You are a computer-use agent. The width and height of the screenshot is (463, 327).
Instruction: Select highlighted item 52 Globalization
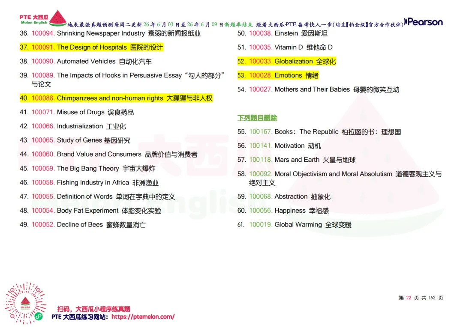pyautogui.click(x=287, y=61)
